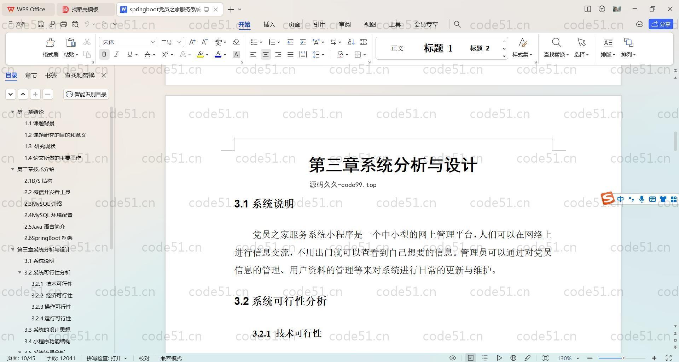Toggle spell check status to off
Viewport: 679px width, 362px height.
(x=106, y=358)
